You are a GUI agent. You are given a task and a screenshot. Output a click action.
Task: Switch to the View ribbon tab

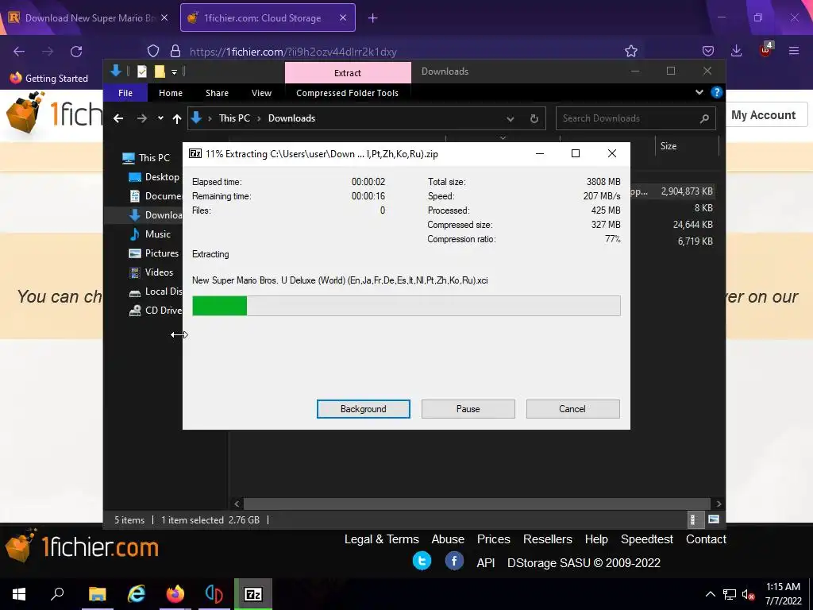261,93
